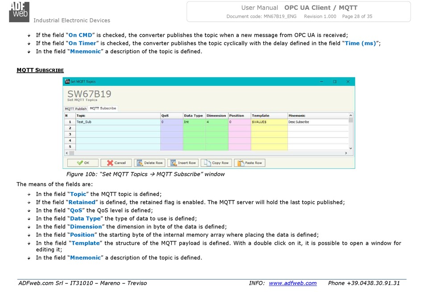
Task: Click the left arrow of the horizontal scrollbar
Action: pos(67,153)
